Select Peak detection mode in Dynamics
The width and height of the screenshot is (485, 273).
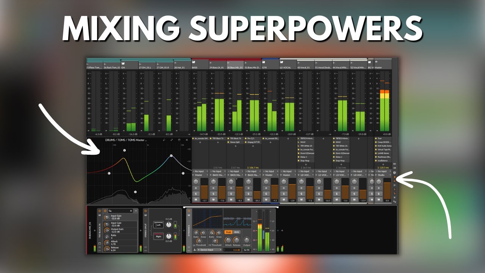(x=228, y=232)
